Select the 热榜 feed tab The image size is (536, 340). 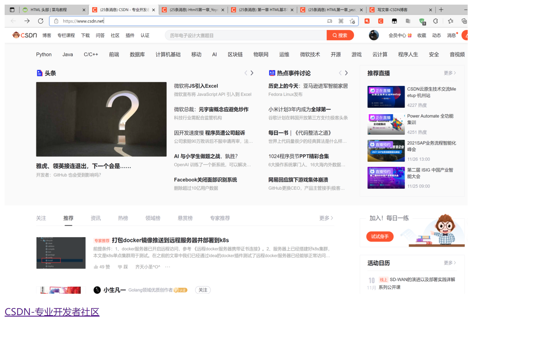pyautogui.click(x=123, y=218)
